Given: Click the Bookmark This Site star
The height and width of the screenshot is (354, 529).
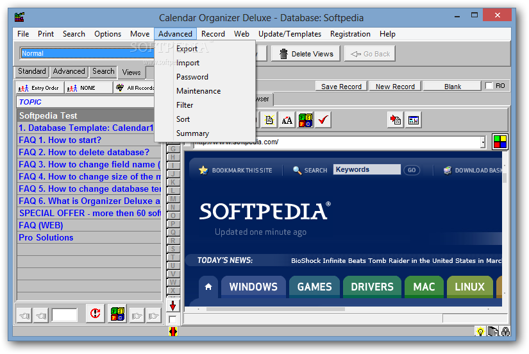Looking at the screenshot, I should 203,170.
